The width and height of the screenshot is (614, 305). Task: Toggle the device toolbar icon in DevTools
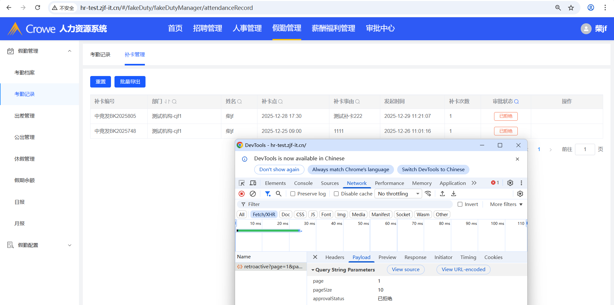point(253,183)
